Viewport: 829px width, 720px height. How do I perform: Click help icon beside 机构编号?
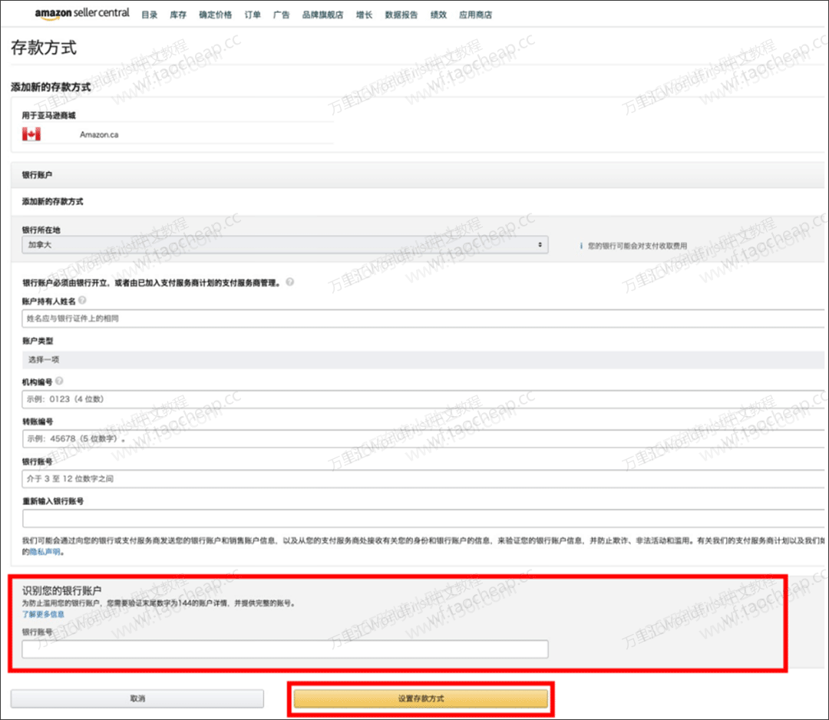coord(59,381)
